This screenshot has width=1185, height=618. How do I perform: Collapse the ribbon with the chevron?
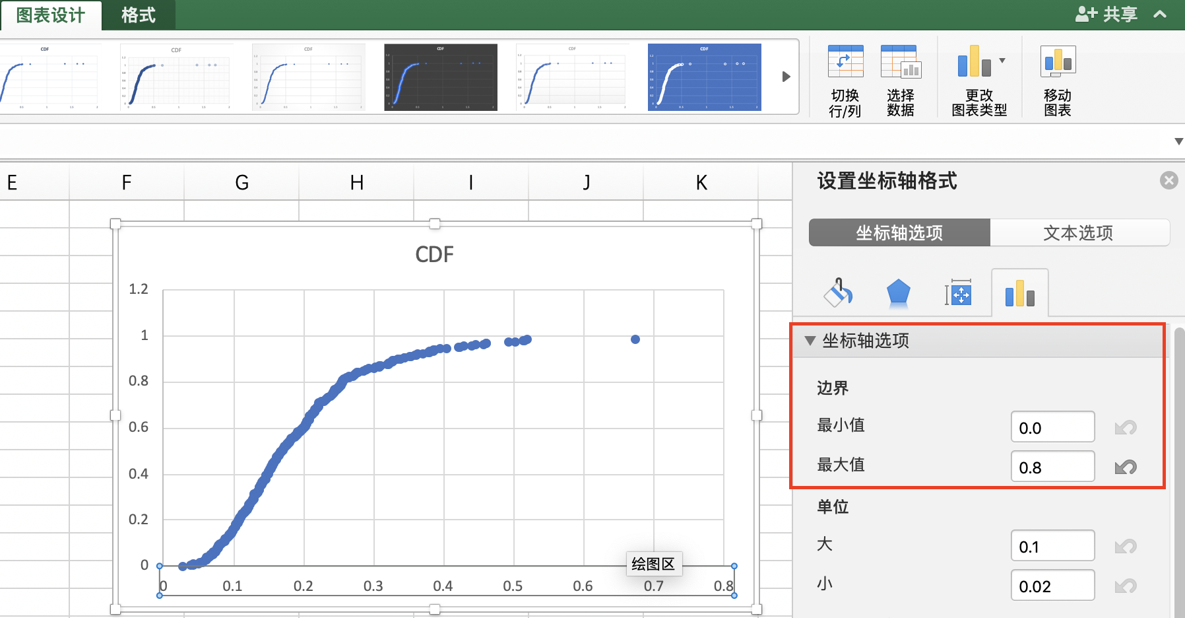pos(1160,14)
